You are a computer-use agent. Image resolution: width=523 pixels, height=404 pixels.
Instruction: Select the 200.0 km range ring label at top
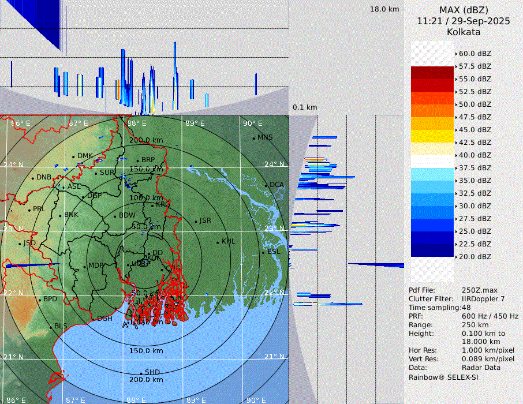tap(146, 140)
